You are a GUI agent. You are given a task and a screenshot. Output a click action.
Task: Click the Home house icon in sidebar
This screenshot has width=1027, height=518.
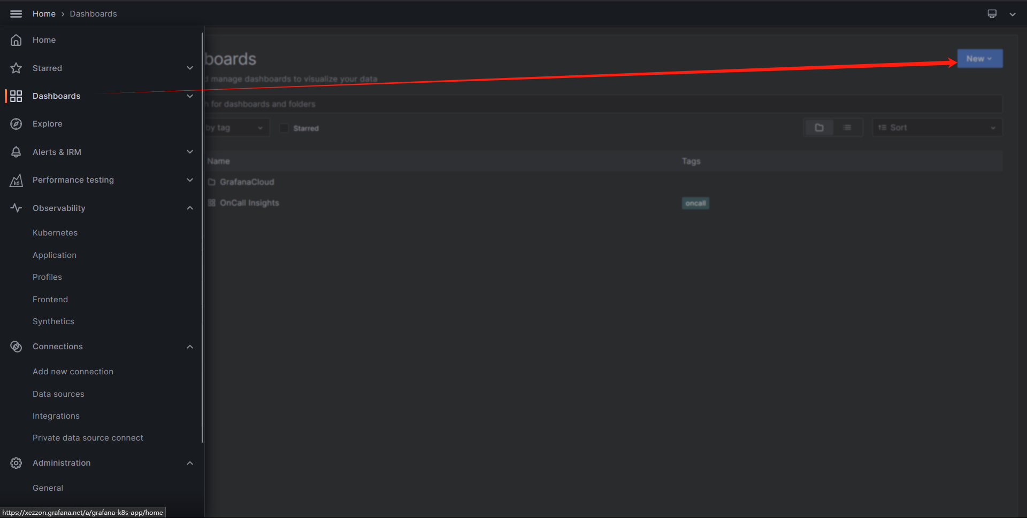(16, 40)
